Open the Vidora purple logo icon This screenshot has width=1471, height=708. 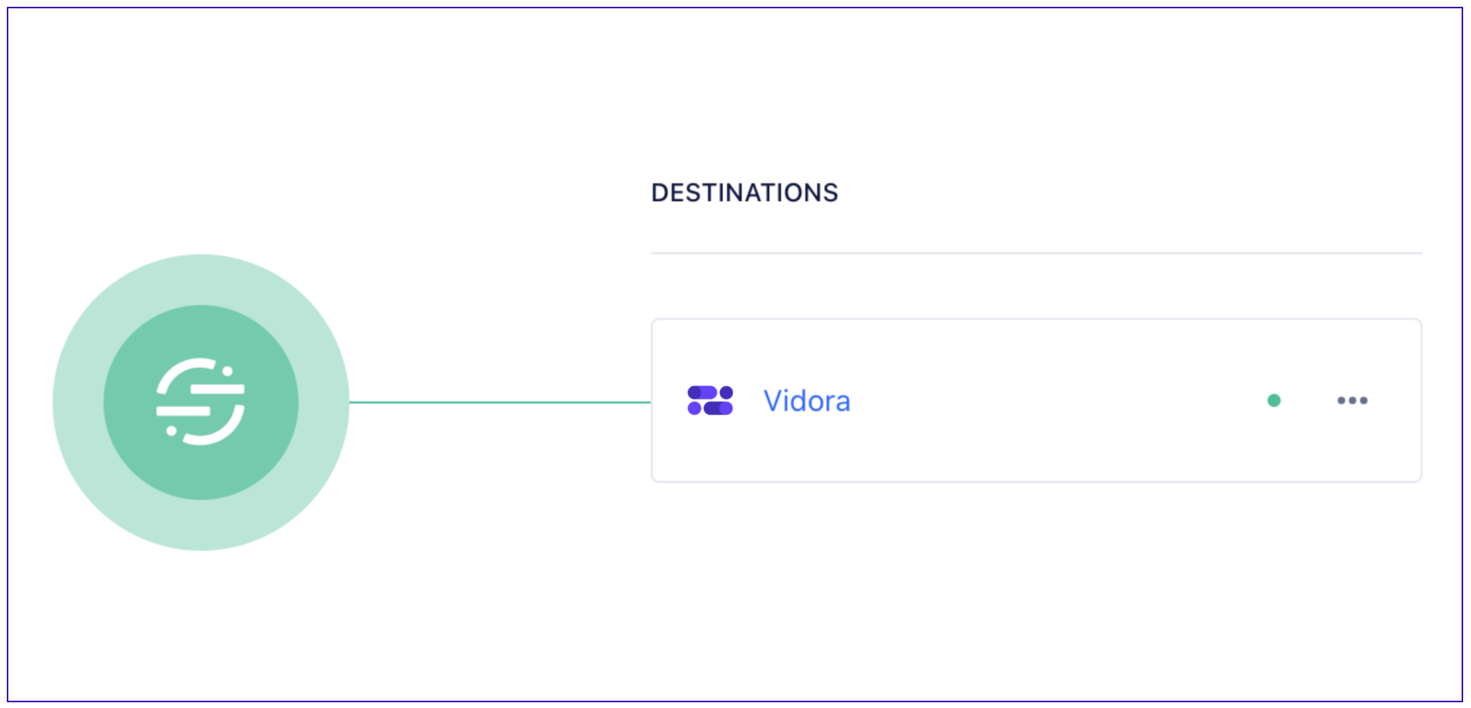[710, 400]
